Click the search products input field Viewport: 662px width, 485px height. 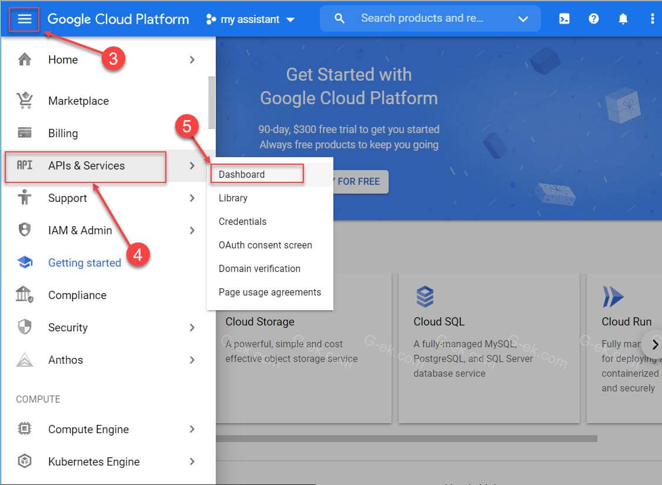pos(422,19)
